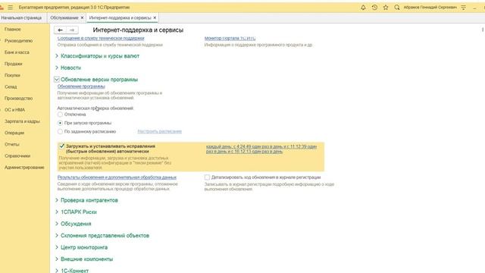Close the Обслуживание tab
The height and width of the screenshot is (273, 485).
pyautogui.click(x=82, y=17)
